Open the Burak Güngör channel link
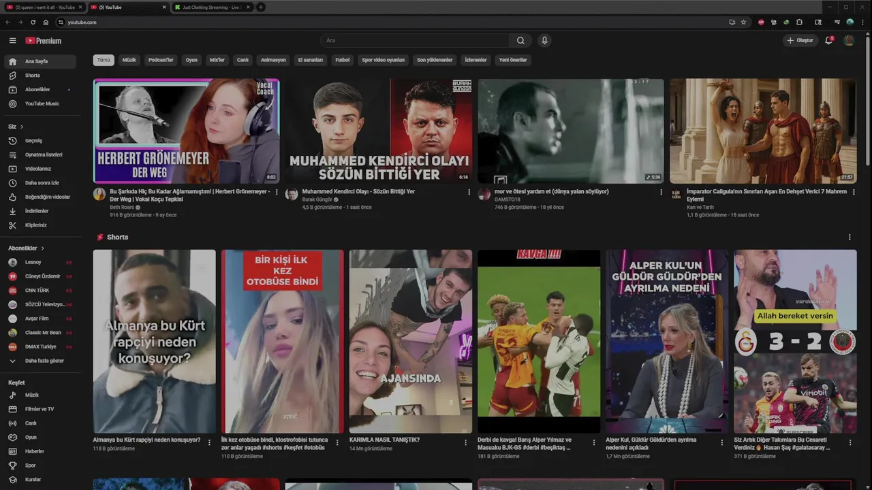 pyautogui.click(x=317, y=199)
